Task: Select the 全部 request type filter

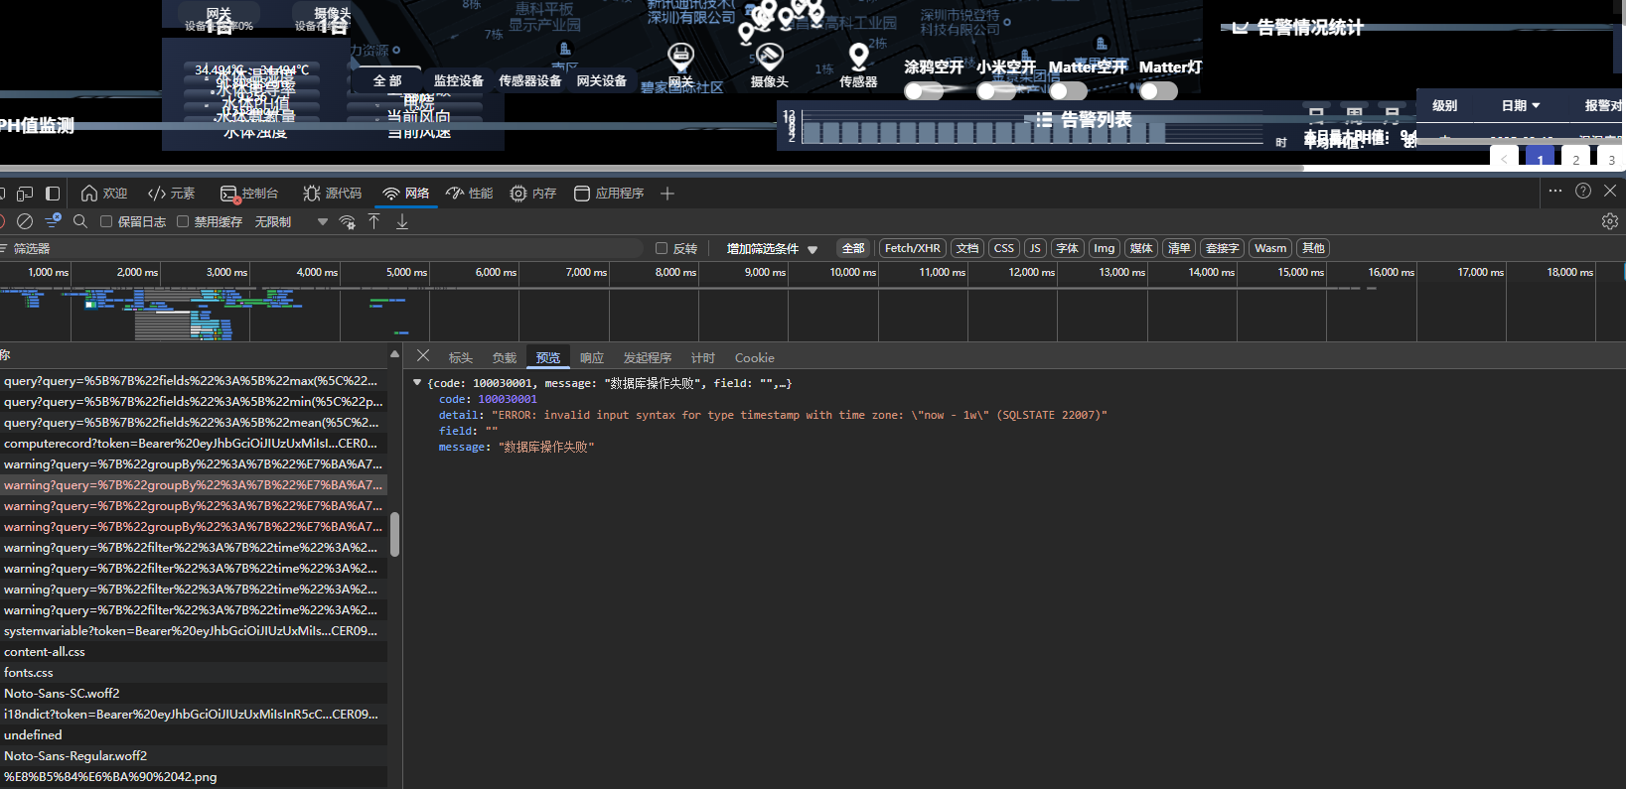Action: [x=853, y=248]
